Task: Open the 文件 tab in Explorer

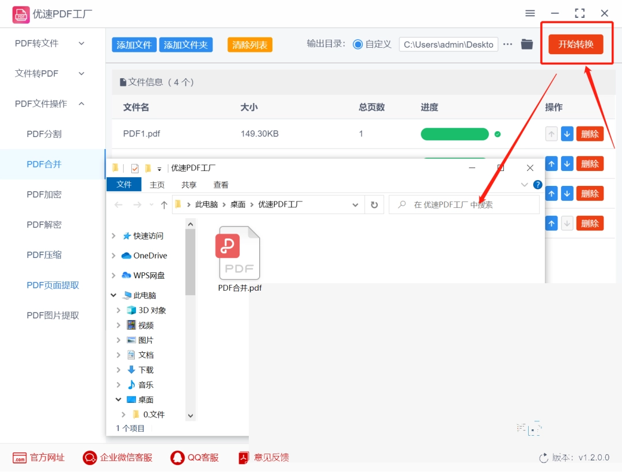Action: [124, 185]
